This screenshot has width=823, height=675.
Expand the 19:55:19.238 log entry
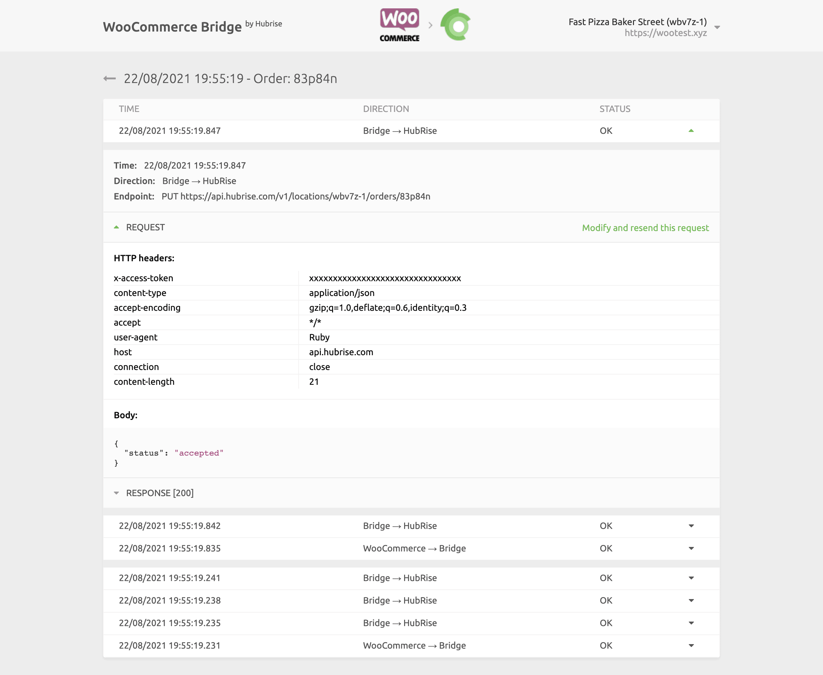pos(691,600)
